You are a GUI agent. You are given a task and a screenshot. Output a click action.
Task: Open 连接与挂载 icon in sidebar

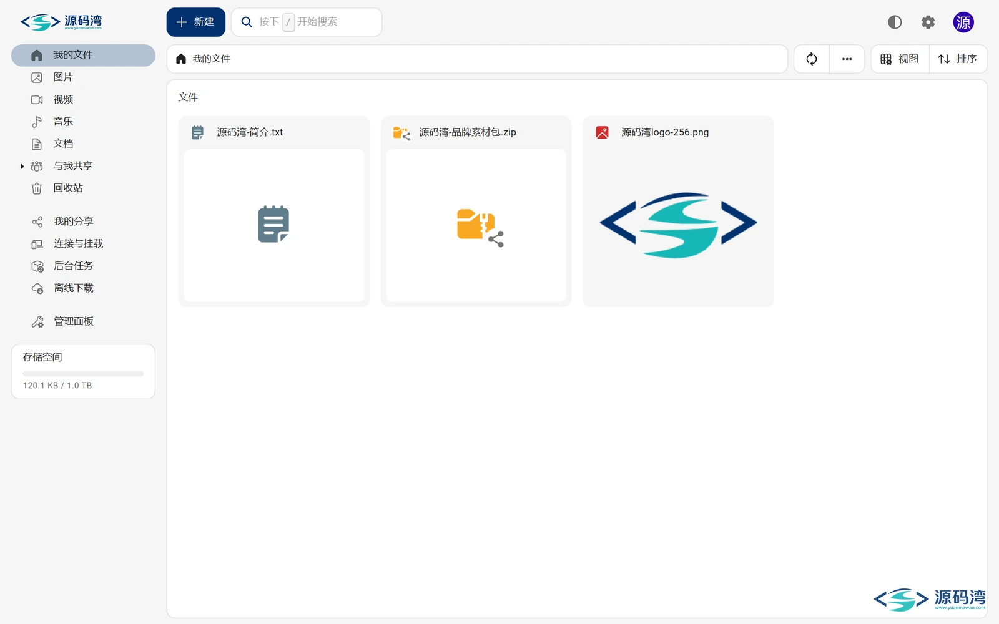37,244
